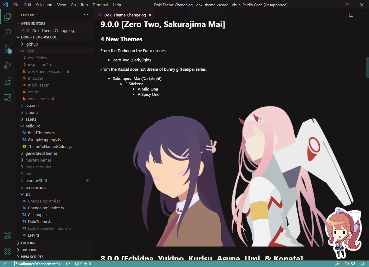The width and height of the screenshot is (369, 267).
Task: Expand the readmeStuff folder
Action: [54, 180]
